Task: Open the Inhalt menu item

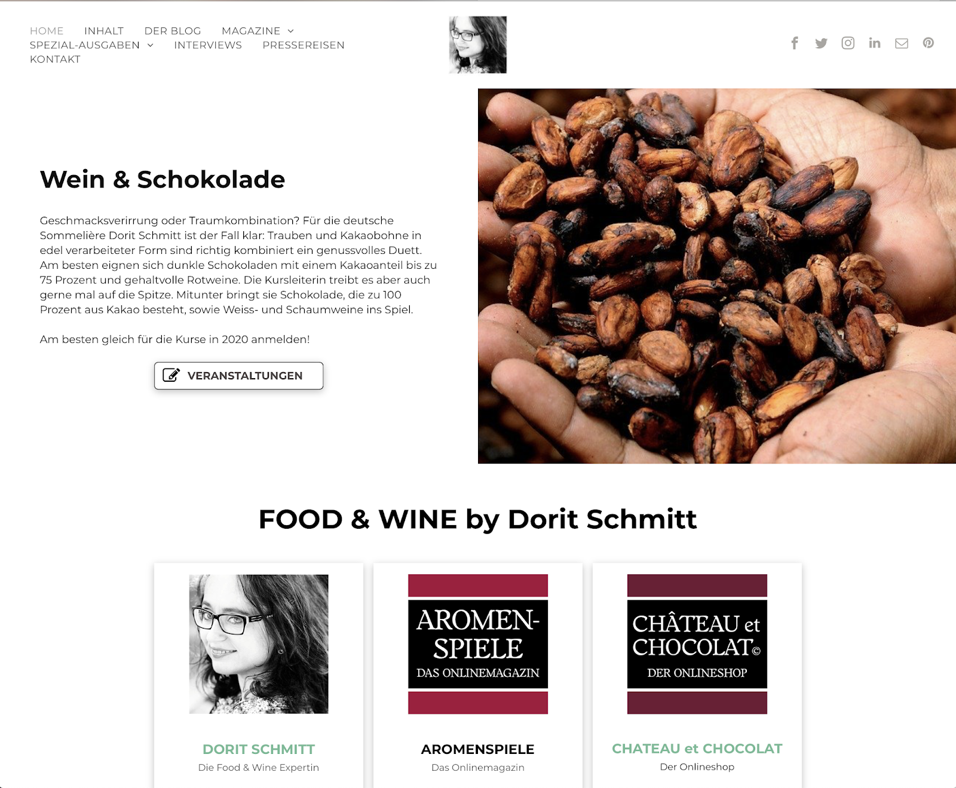Action: click(104, 31)
